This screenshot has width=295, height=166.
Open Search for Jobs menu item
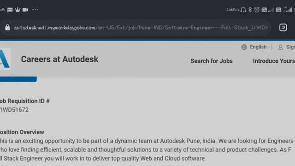[212, 61]
